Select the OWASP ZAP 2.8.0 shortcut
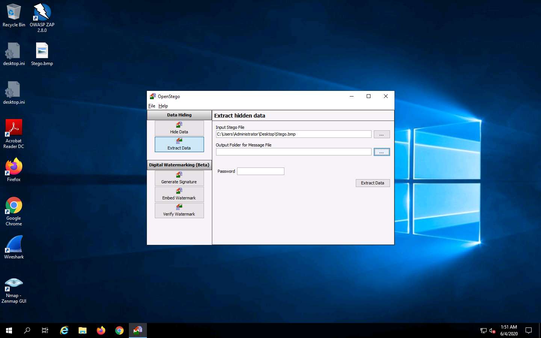 [42, 18]
